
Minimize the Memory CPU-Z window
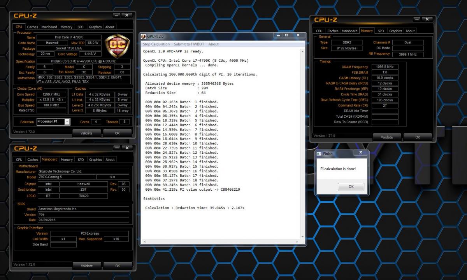pyautogui.click(x=416, y=19)
